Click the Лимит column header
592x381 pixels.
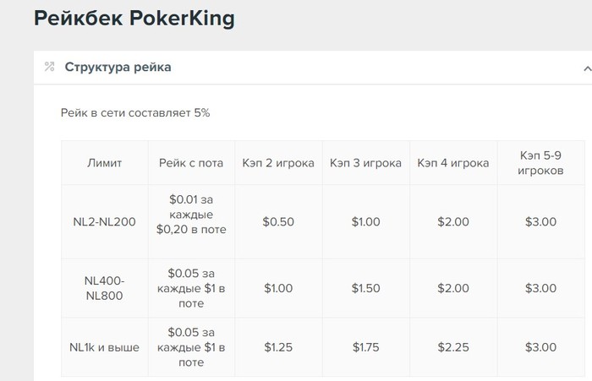click(x=105, y=163)
